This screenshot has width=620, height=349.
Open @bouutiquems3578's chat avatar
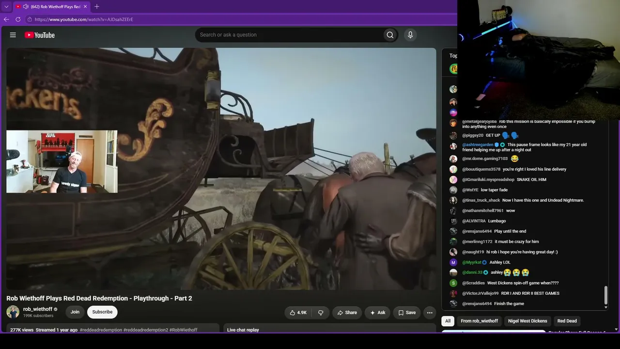click(453, 169)
